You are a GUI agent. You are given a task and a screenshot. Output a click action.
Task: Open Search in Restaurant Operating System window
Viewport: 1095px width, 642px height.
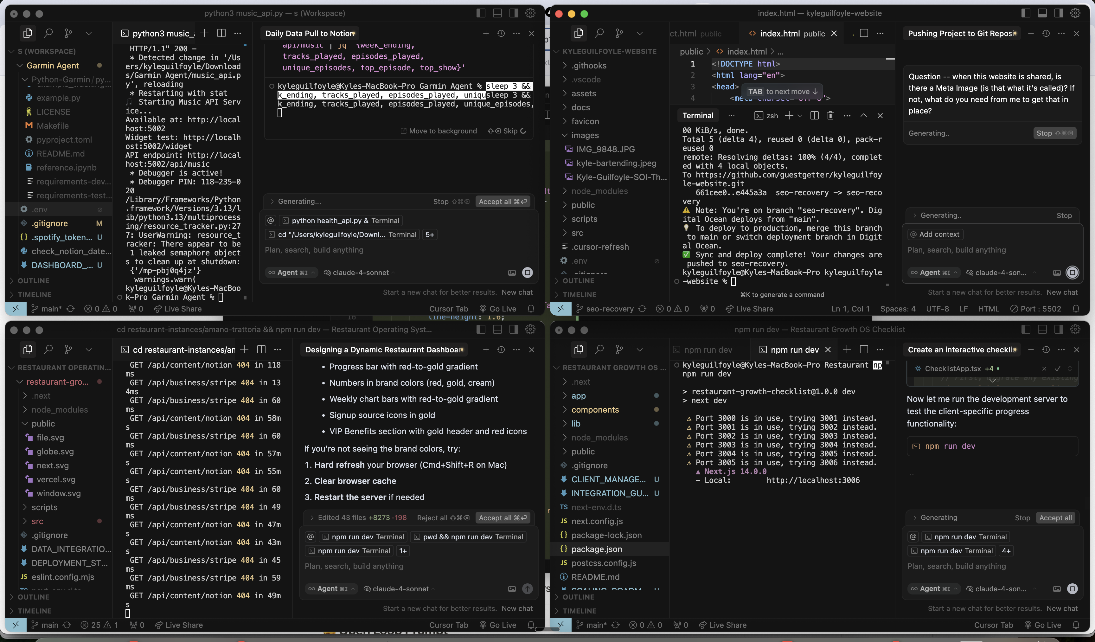click(48, 350)
